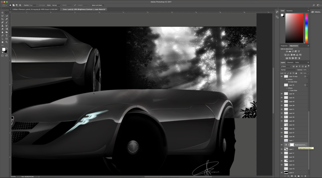Add an Exposure adjustment
Screen dimensions: 322x178
coord(296,52)
